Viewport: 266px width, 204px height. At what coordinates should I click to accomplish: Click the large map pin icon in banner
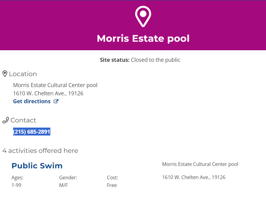click(x=143, y=16)
